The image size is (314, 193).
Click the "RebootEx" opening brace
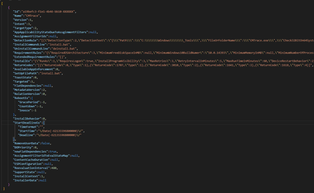point(32,98)
